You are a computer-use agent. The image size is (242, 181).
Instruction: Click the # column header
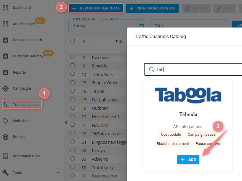pyautogui.click(x=84, y=42)
